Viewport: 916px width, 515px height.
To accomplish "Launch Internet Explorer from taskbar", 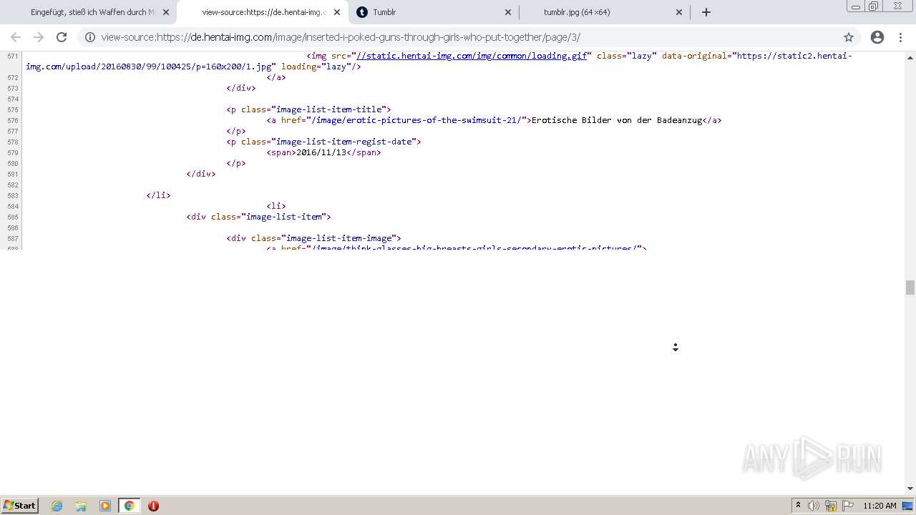I will [57, 506].
